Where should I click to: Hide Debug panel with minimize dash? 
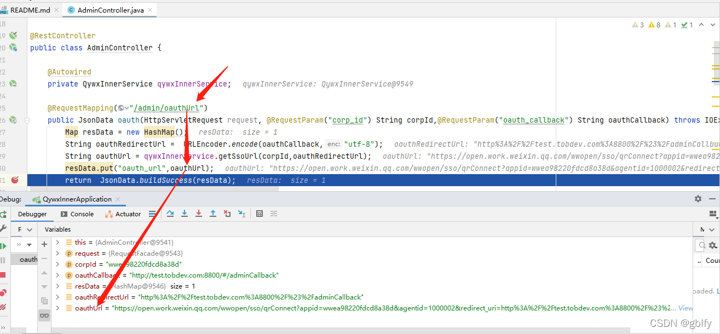click(x=713, y=199)
